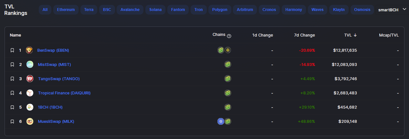
Task: Sort by the 1d Change column
Action: [x=263, y=35]
